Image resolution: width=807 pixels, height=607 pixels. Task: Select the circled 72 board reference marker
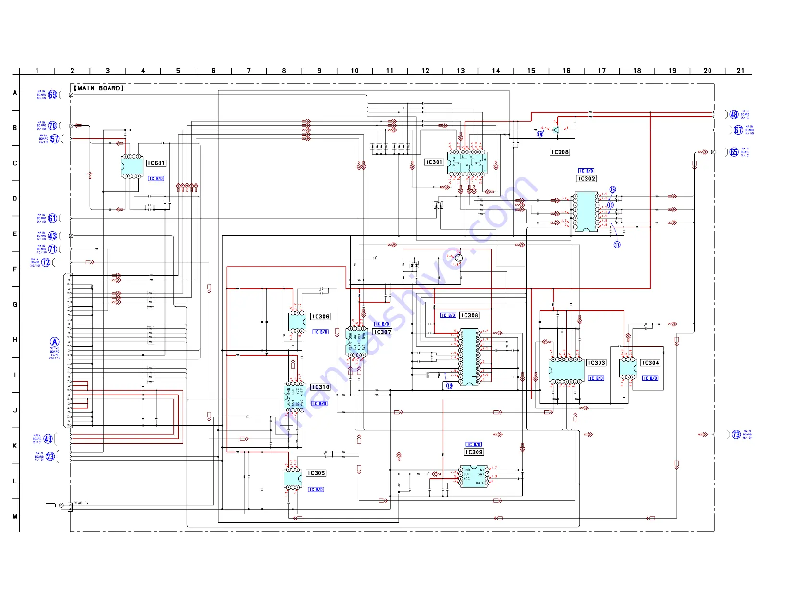pyautogui.click(x=46, y=262)
